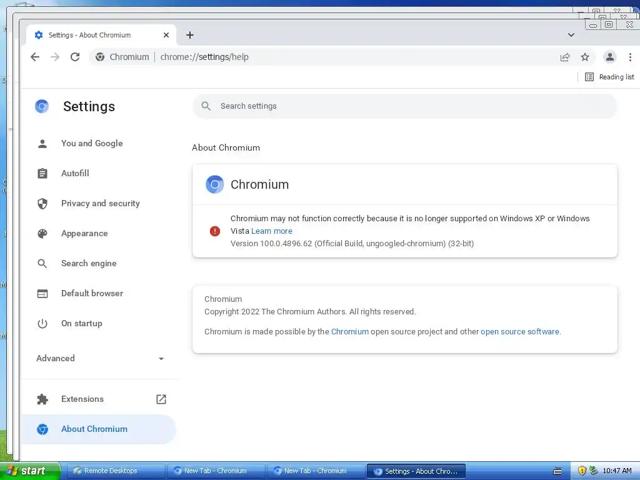
Task: Expand the Advanced section
Action: 100,358
